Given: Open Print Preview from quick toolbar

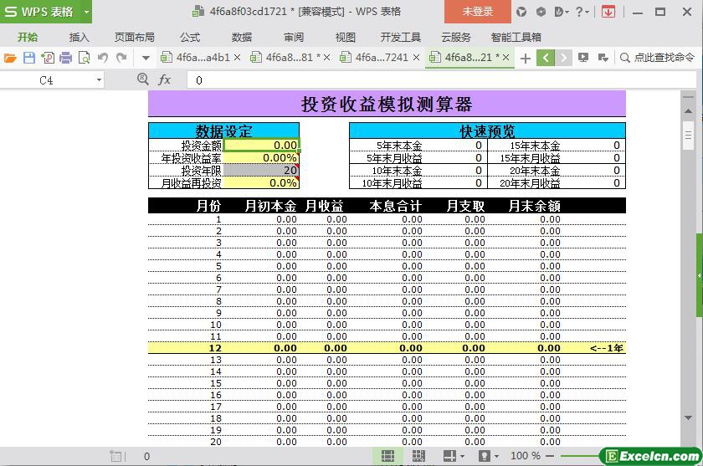Looking at the screenshot, I should (84, 58).
